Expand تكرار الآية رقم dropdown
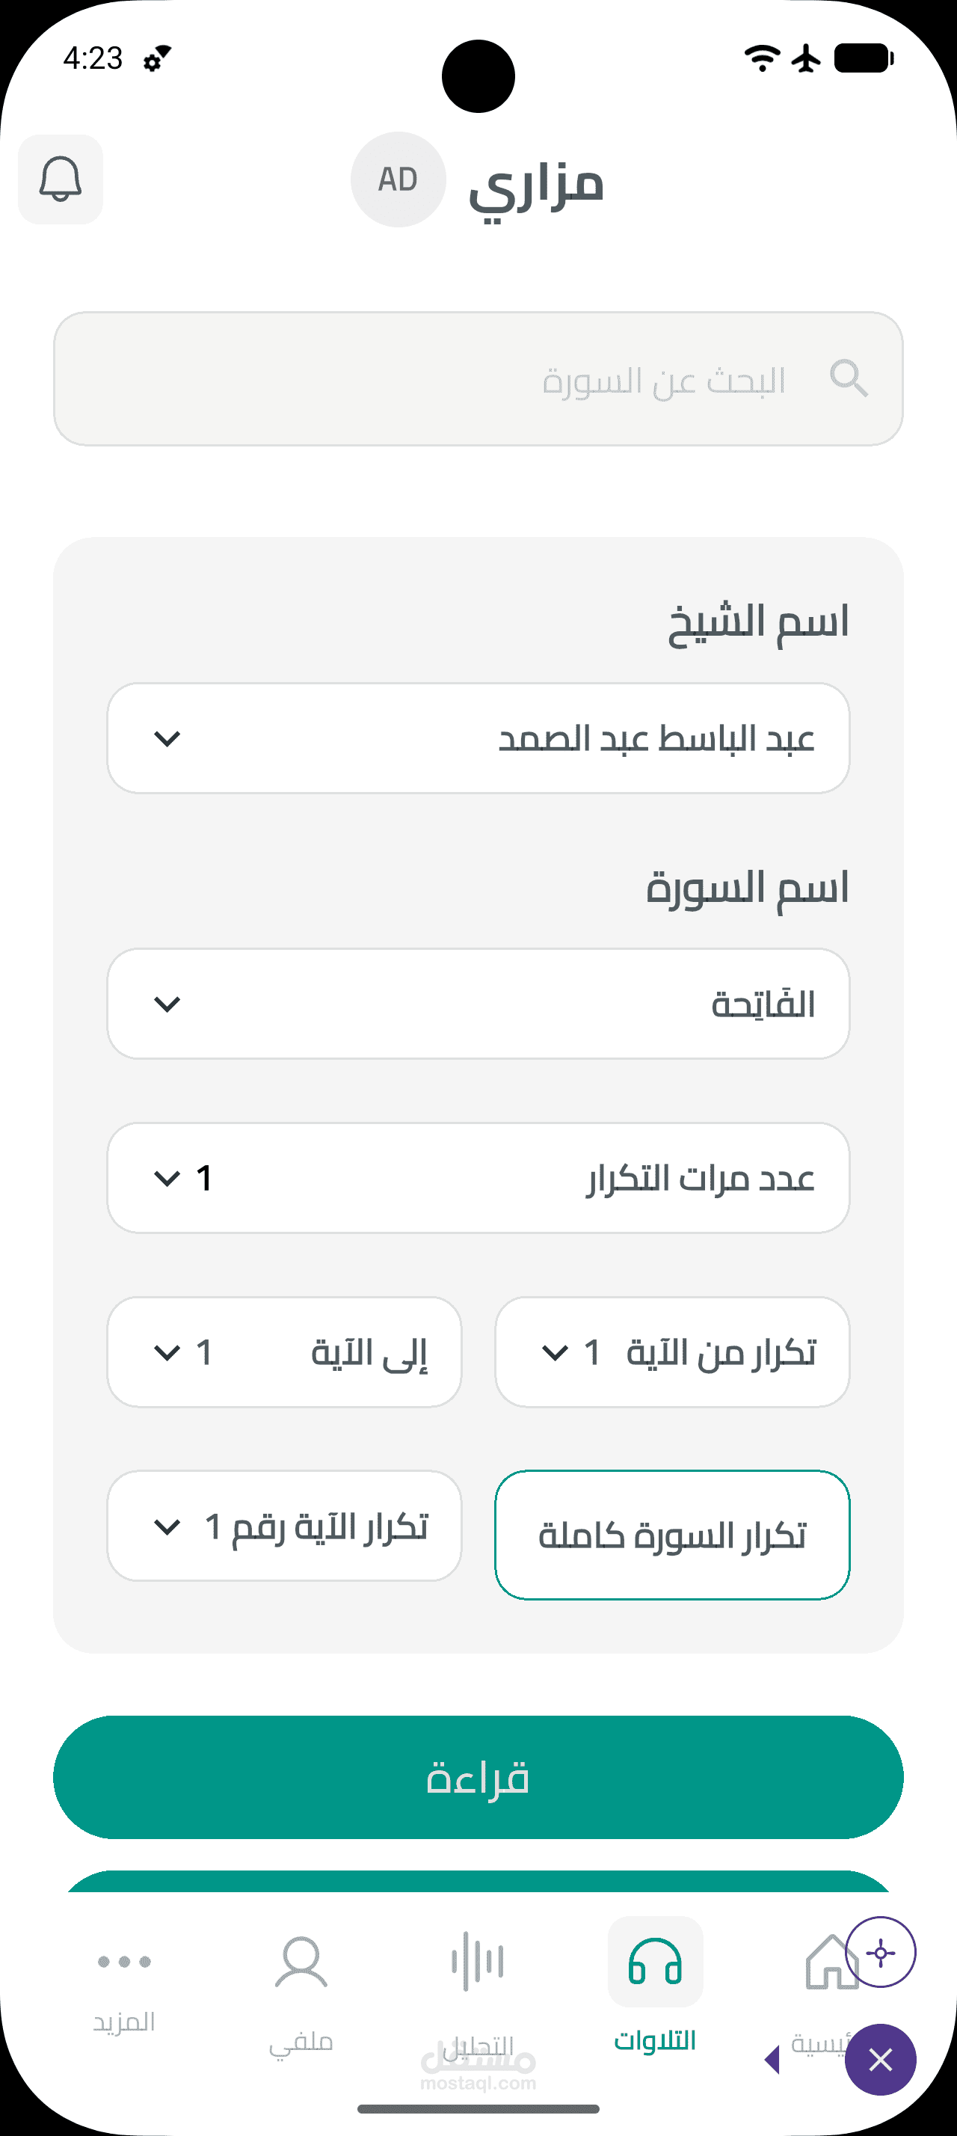This screenshot has height=2136, width=957. (x=284, y=1526)
